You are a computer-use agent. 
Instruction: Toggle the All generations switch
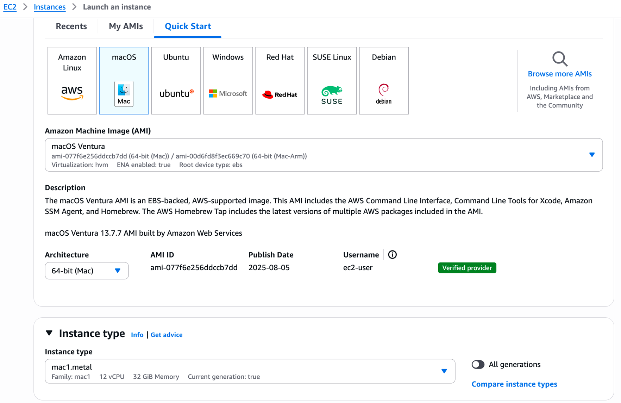478,364
